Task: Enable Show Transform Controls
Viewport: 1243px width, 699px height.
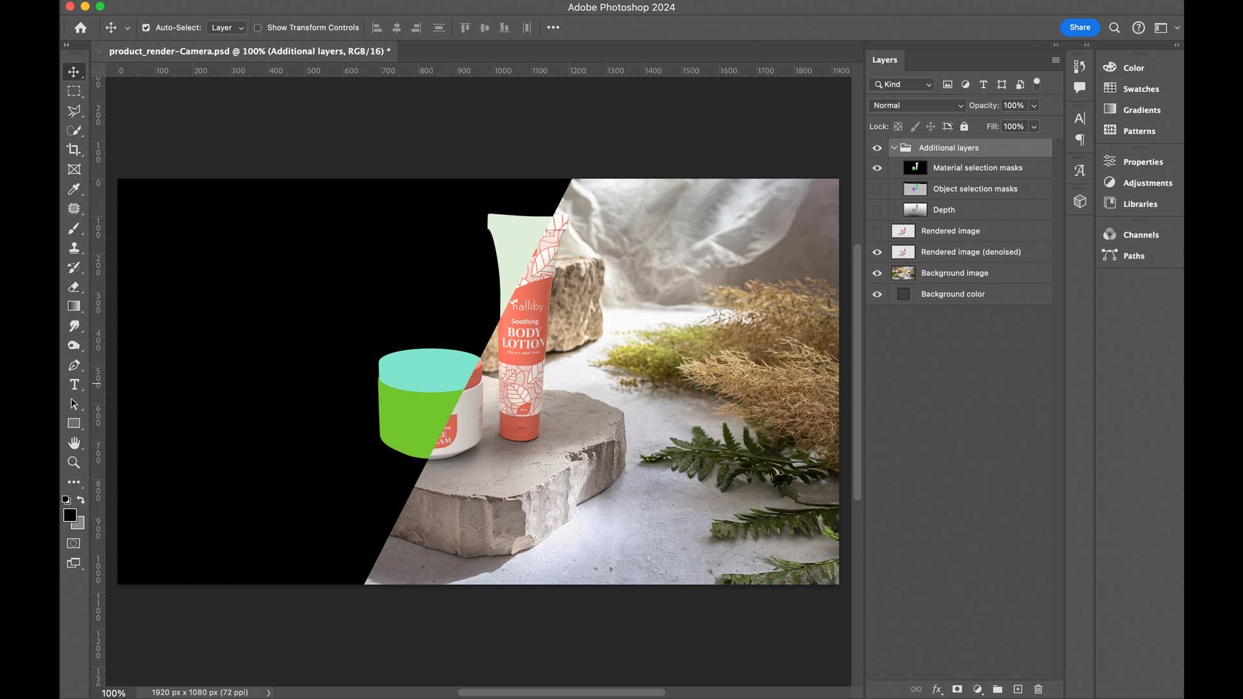Action: point(258,28)
